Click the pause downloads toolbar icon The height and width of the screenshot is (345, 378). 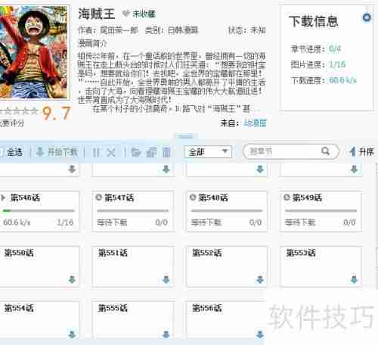pyautogui.click(x=96, y=152)
